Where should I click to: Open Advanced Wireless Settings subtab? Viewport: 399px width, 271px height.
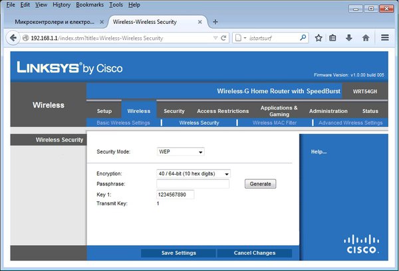(x=350, y=123)
